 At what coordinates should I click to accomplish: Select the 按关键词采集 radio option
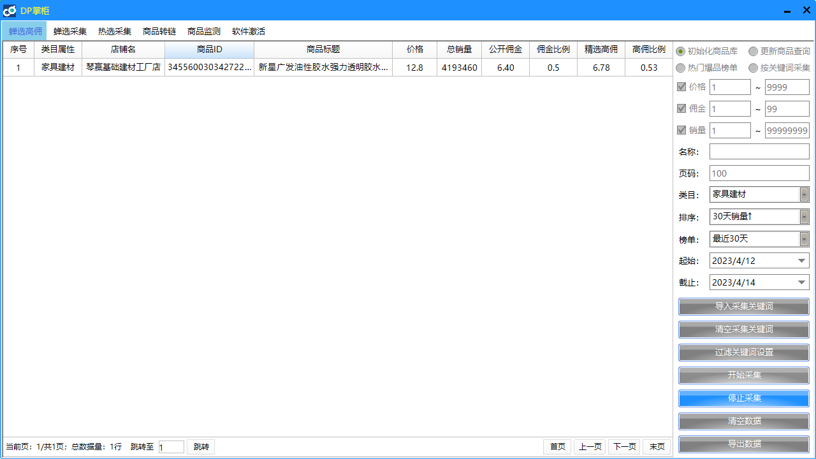754,68
